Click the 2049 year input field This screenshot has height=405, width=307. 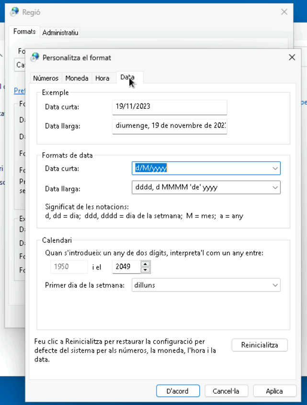126,267
